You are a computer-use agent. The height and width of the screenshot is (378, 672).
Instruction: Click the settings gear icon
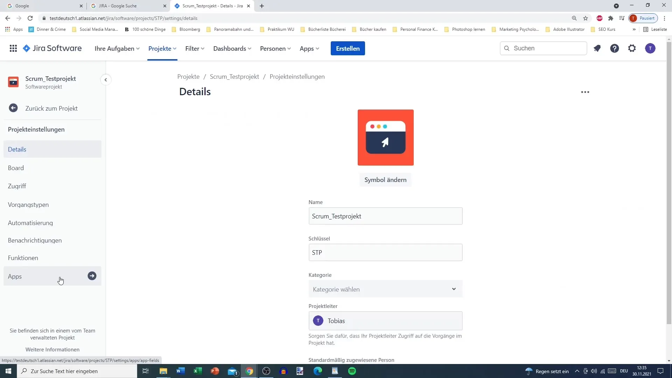[632, 48]
